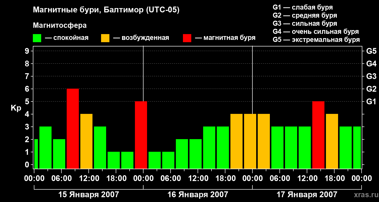Image resolution: width=379 pixels, height=202 pixels.
Task: Click the orange excited magnetosphere legend swatch
Action: pos(105,38)
